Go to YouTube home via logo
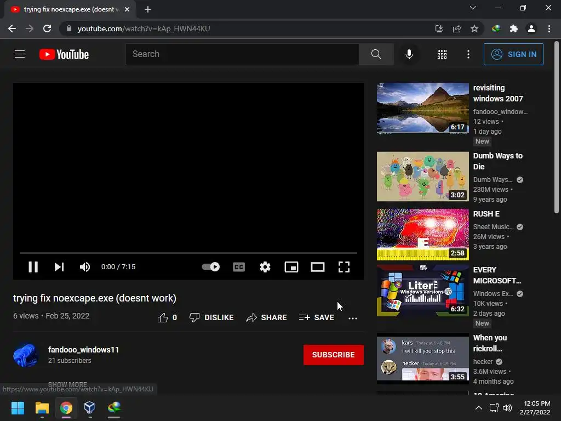Image resolution: width=561 pixels, height=421 pixels. (64, 54)
